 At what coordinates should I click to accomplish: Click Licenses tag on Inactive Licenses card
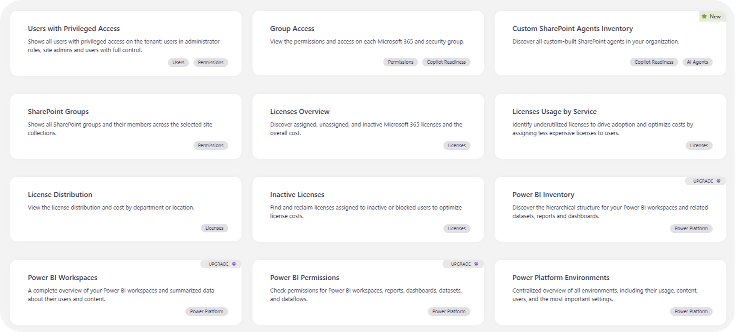[457, 228]
